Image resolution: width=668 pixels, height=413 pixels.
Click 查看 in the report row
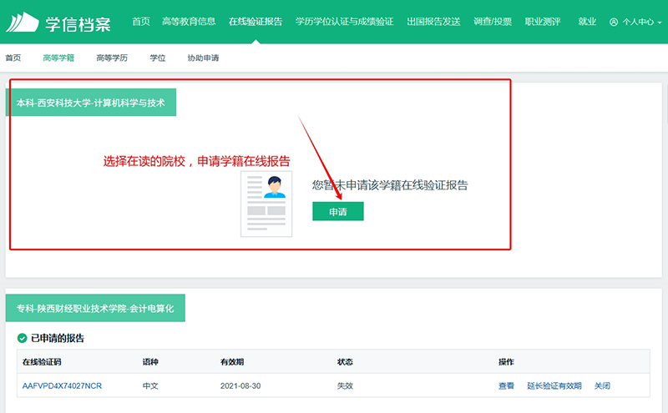click(x=506, y=385)
